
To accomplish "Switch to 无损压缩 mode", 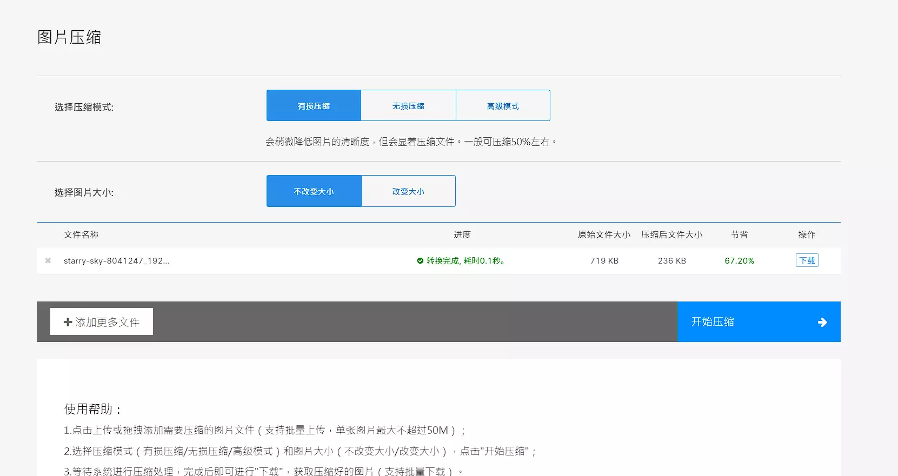I will coord(408,106).
